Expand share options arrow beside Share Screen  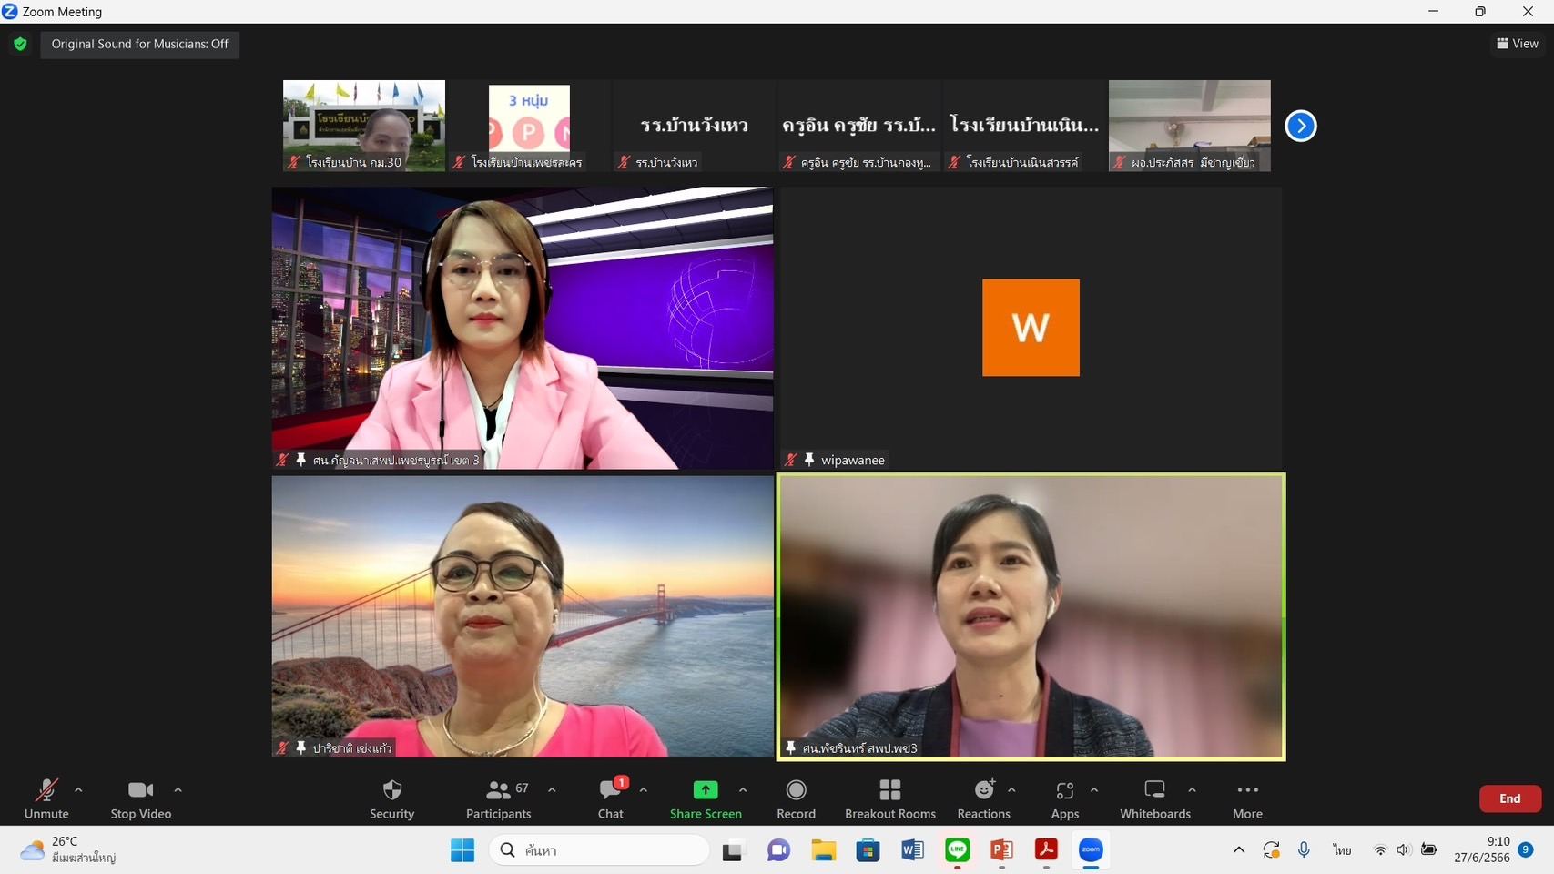[743, 790]
